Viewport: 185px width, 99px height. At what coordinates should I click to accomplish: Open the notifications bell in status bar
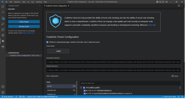182,97
